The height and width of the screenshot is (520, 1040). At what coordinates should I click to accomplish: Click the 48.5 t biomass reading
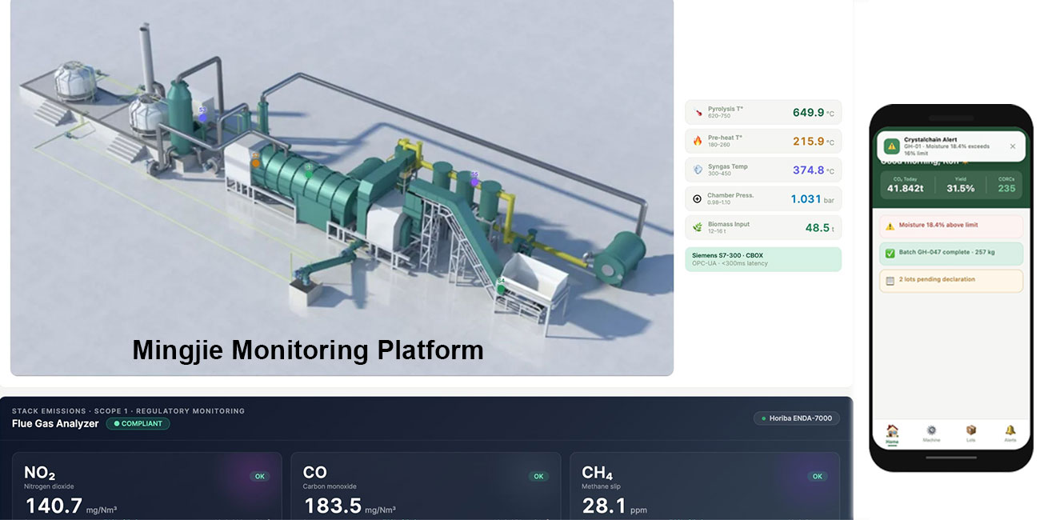pos(820,228)
